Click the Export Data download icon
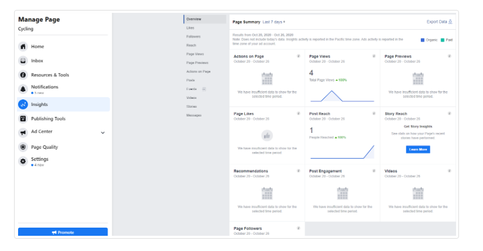 (x=450, y=22)
